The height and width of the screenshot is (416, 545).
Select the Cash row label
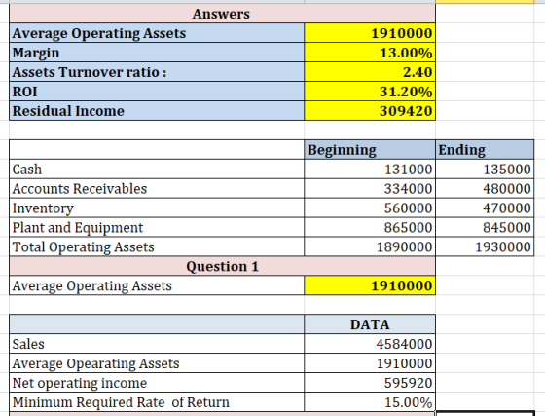157,170
